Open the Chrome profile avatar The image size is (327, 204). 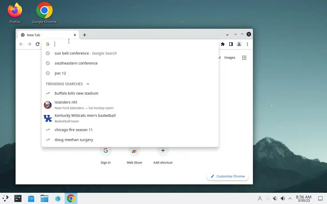[x=239, y=44]
